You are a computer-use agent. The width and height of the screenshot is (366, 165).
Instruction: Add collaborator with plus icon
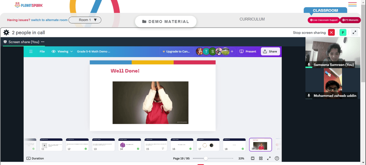pos(232,51)
